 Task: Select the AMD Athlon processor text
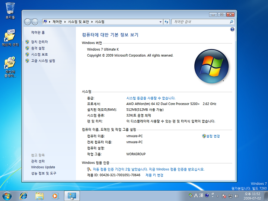tap(171, 104)
